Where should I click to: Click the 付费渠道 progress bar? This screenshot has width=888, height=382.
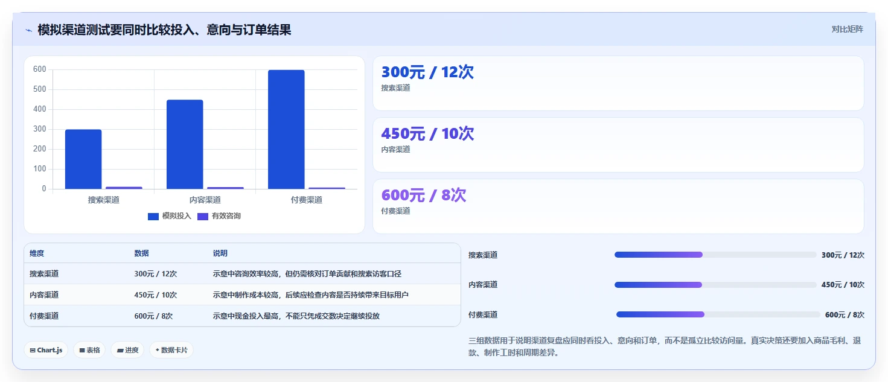coord(718,314)
